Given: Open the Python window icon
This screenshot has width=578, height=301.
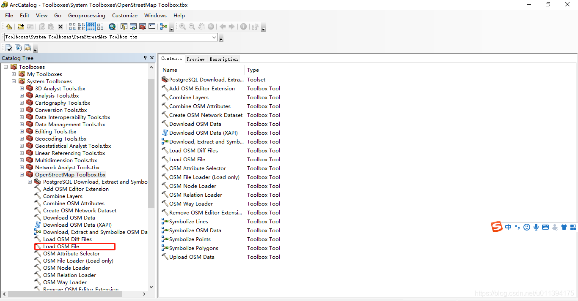Looking at the screenshot, I should pyautogui.click(x=152, y=27).
